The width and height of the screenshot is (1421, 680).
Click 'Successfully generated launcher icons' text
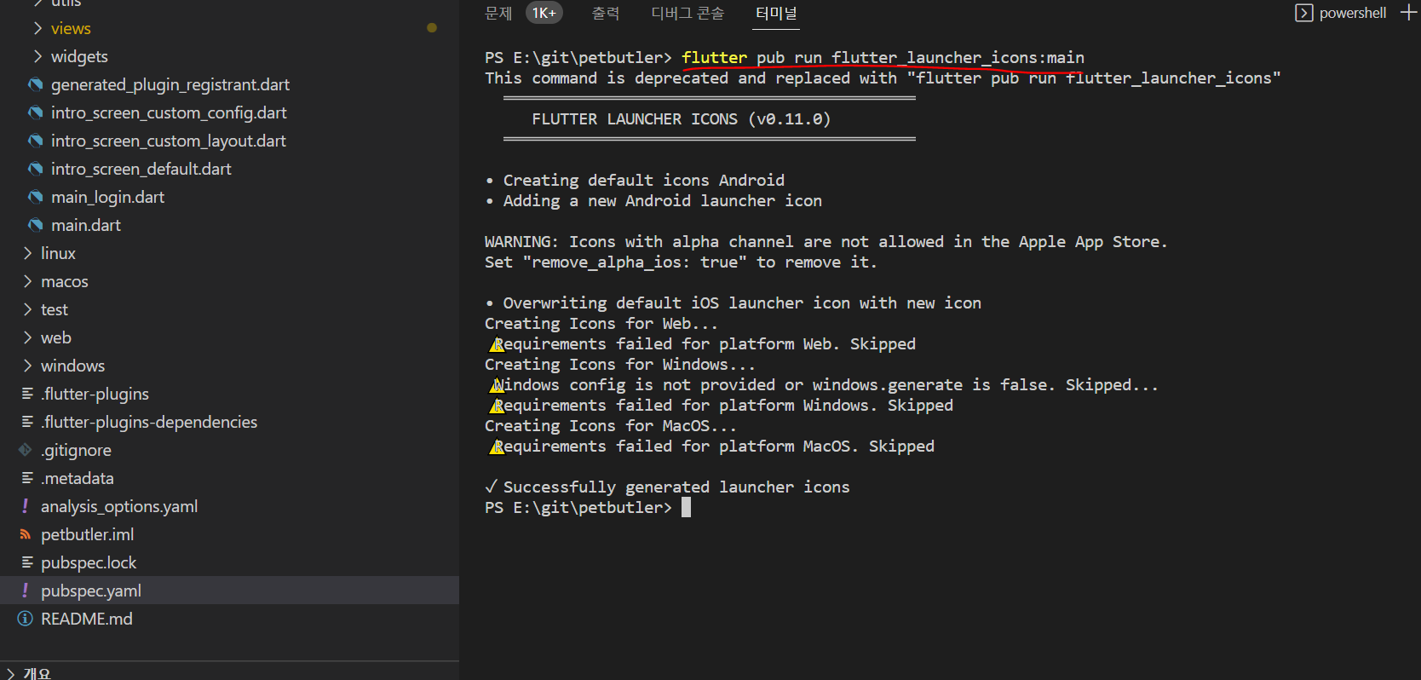[x=676, y=487]
